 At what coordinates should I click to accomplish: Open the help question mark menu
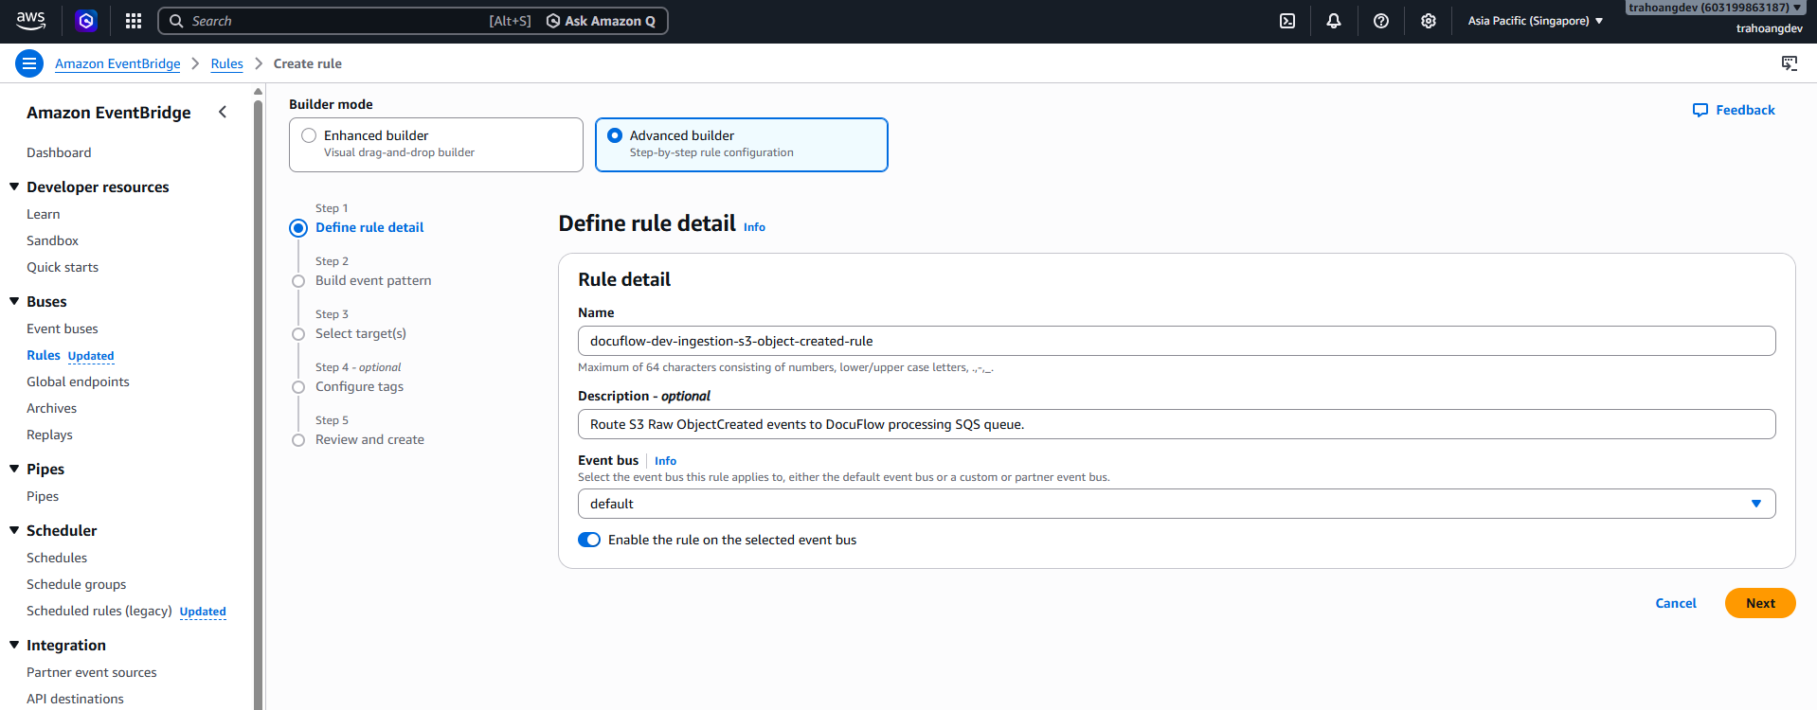pyautogui.click(x=1381, y=21)
